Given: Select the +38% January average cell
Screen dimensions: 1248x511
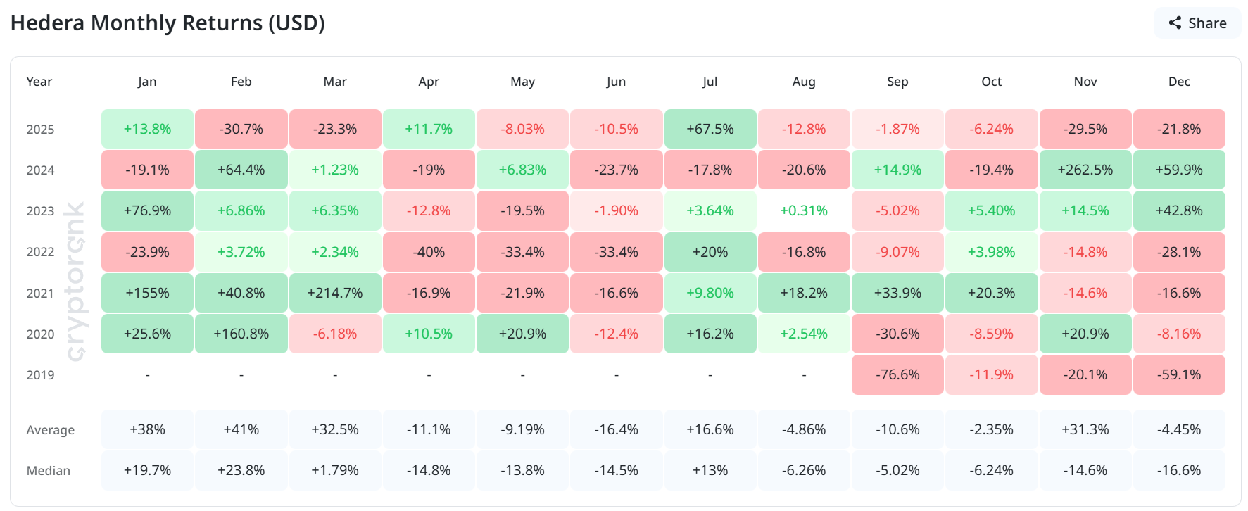Looking at the screenshot, I should tap(147, 429).
